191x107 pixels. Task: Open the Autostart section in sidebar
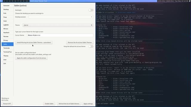7,6
